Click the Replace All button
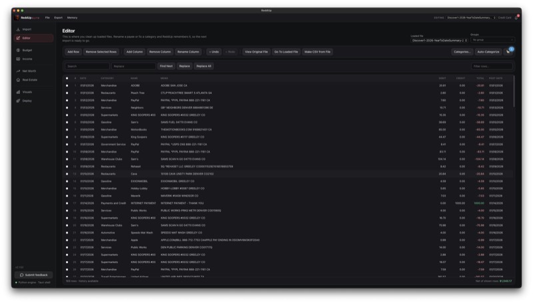 tap(204, 66)
